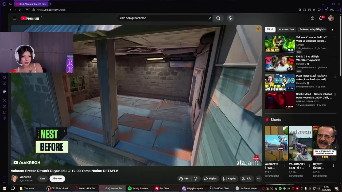Open PLAT lobiye GİZLİ RADİANT video title
The image size is (342, 192).
pos(312,77)
